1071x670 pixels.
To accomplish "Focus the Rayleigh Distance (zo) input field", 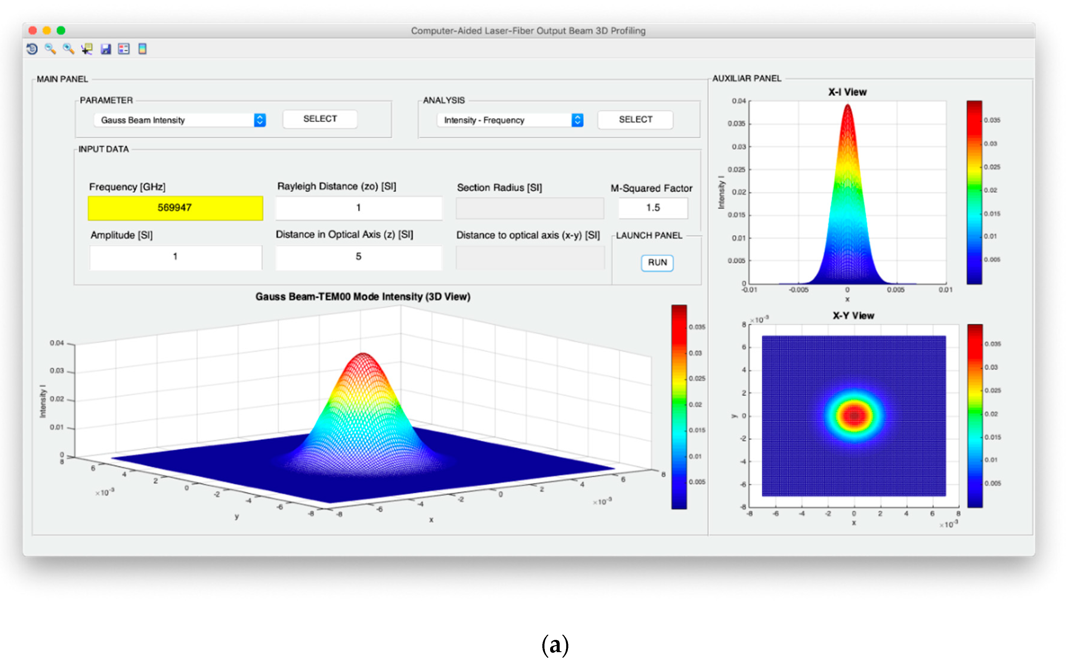I will click(x=358, y=208).
